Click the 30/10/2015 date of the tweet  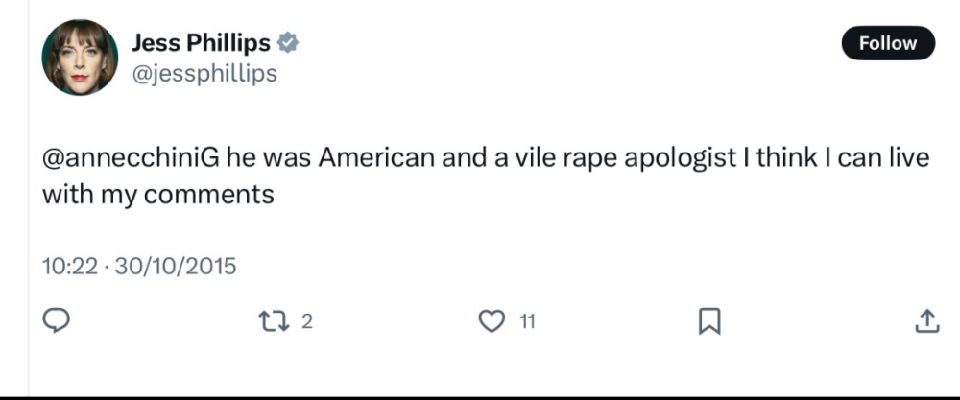pyautogui.click(x=175, y=266)
